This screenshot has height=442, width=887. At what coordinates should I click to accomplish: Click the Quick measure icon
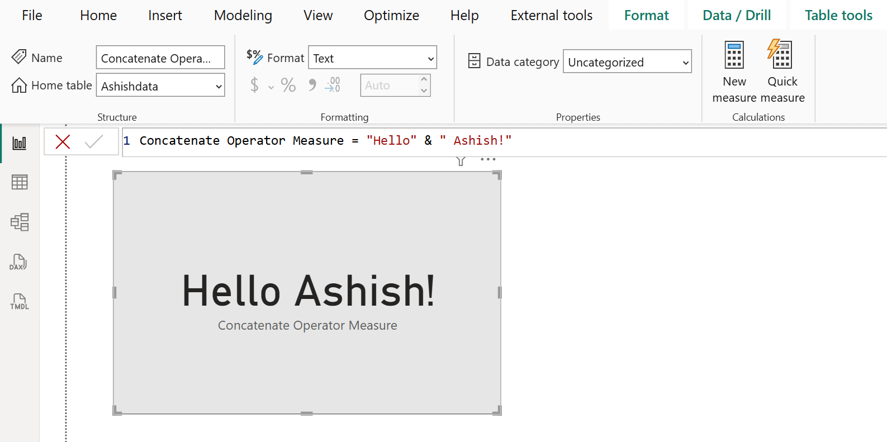pyautogui.click(x=781, y=55)
